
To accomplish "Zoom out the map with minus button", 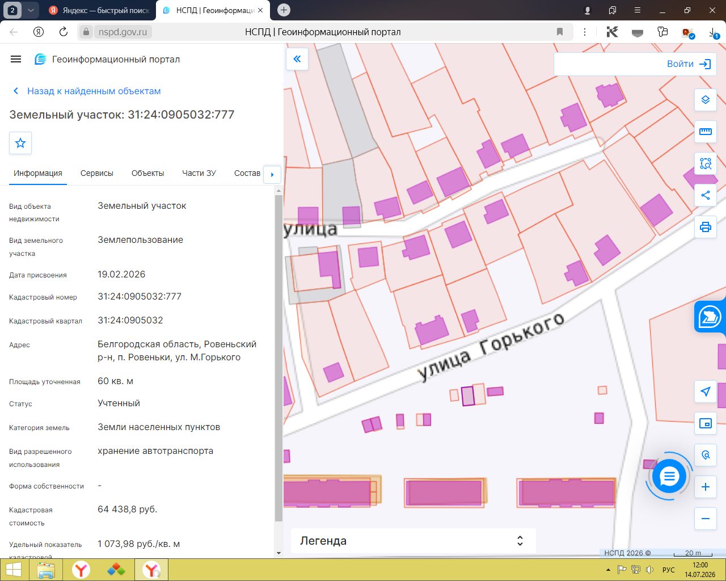I will (706, 519).
